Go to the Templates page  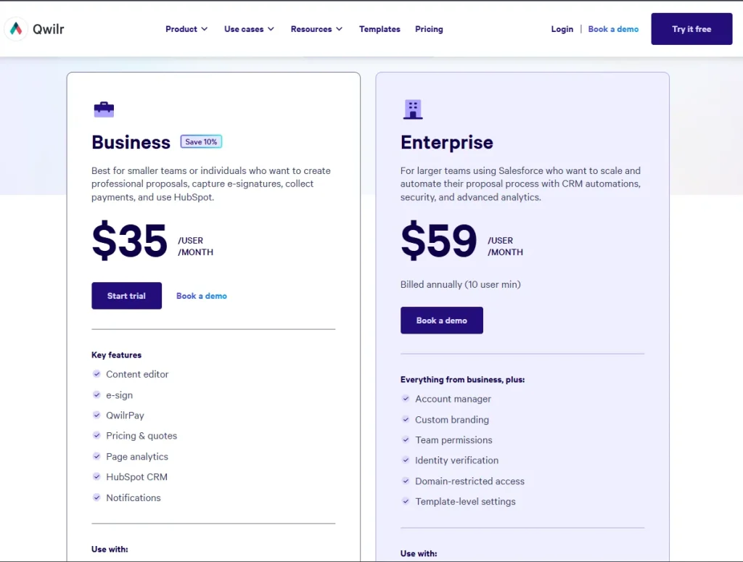(x=379, y=29)
